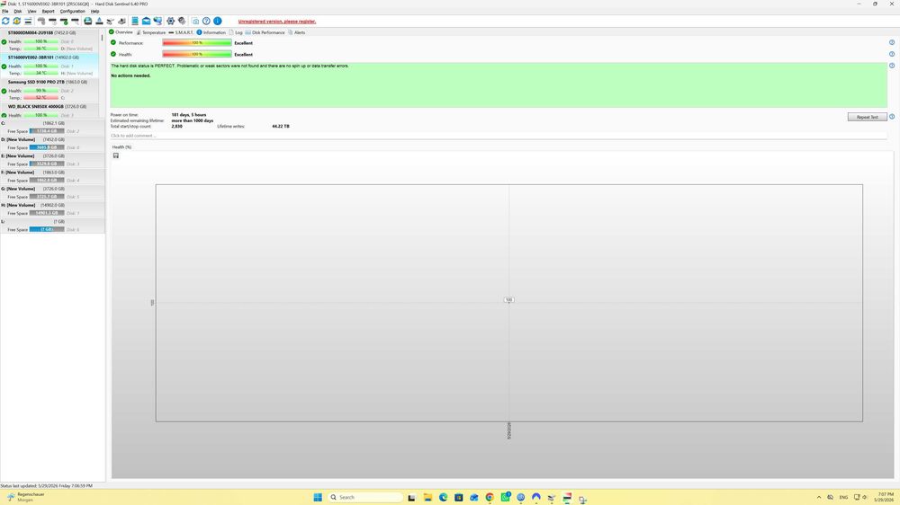Click help icon right of Health row
The image size is (900, 505).
(892, 54)
